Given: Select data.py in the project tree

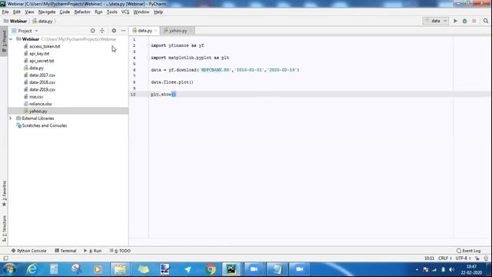Looking at the screenshot, I should pyautogui.click(x=36, y=68).
